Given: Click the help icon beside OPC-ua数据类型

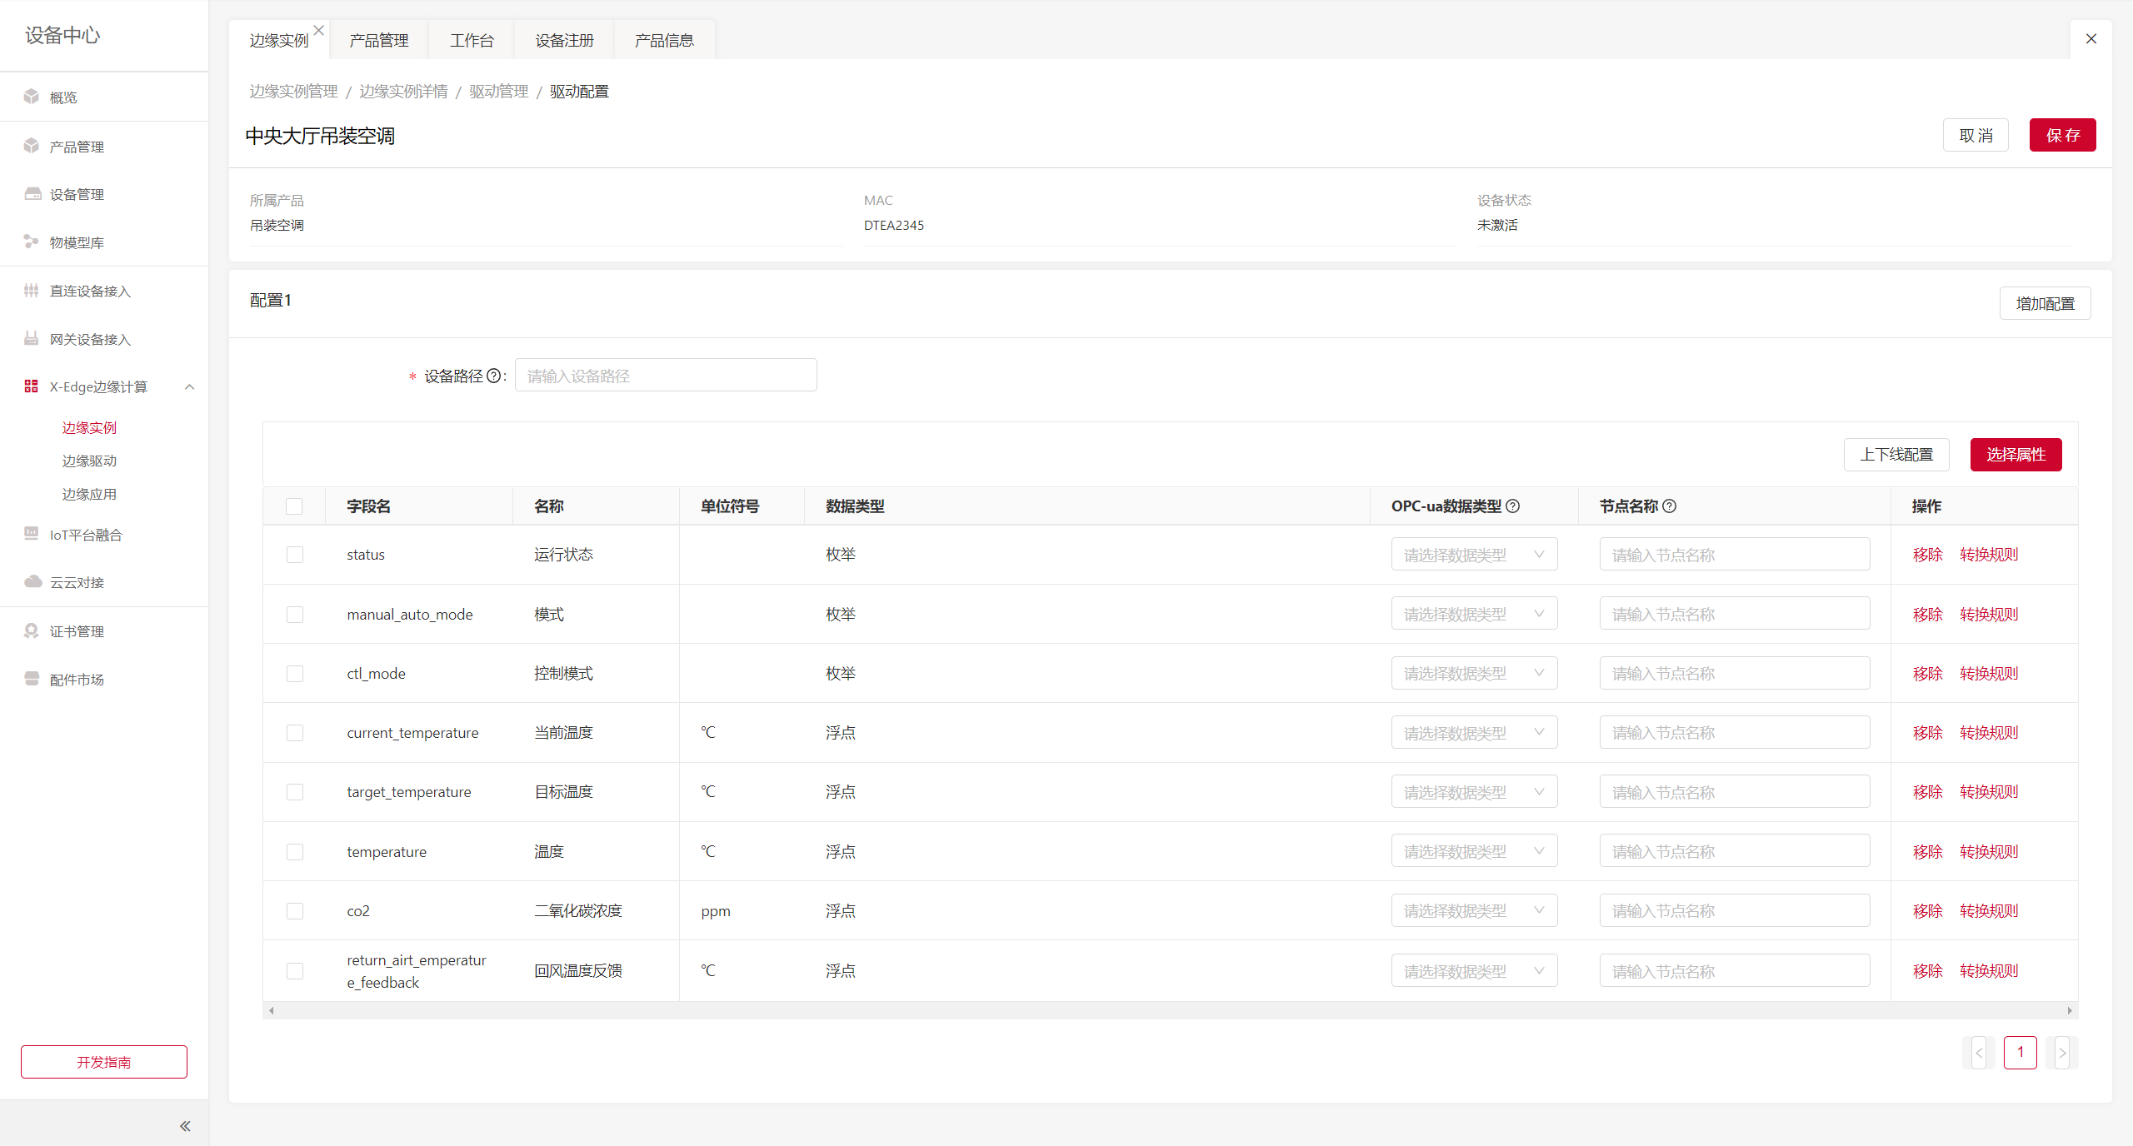Looking at the screenshot, I should coord(1513,506).
